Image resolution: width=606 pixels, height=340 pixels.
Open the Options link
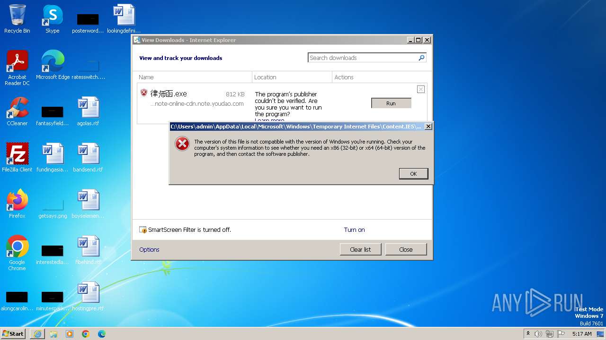point(149,249)
